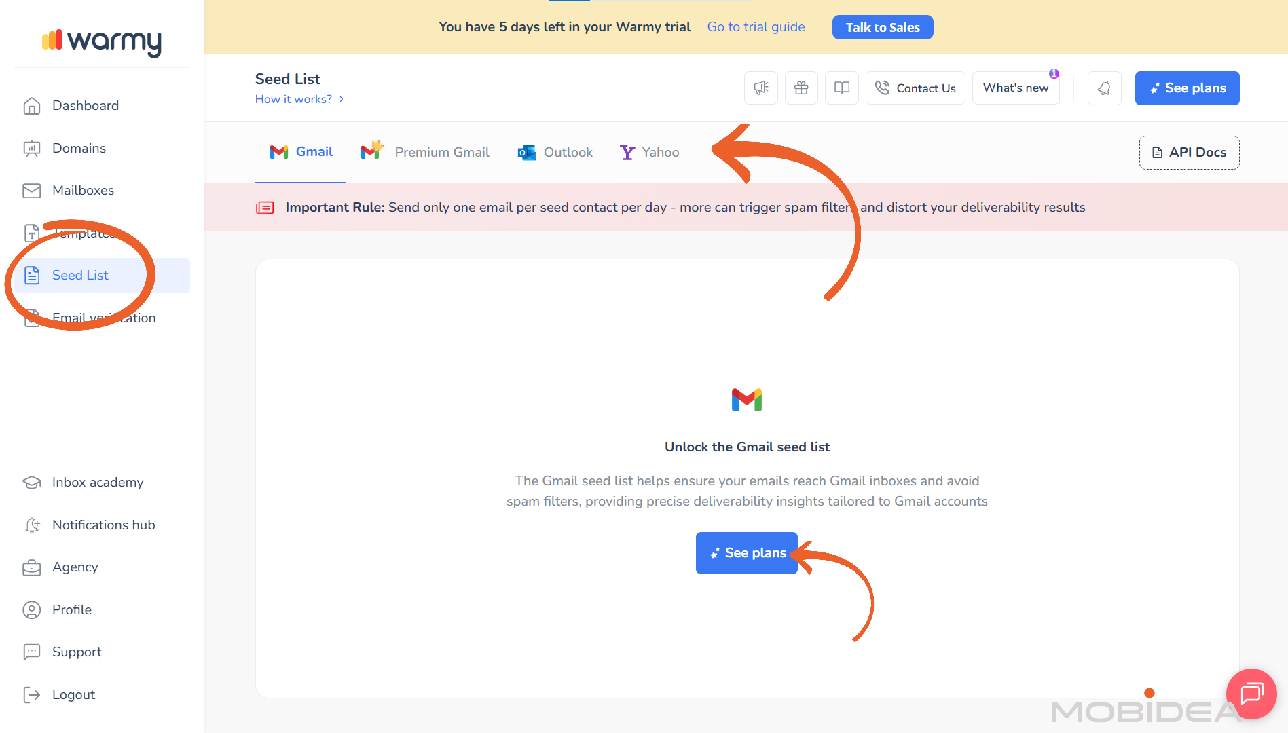The height and width of the screenshot is (733, 1288).
Task: Click the Gmail envelope icon in center
Action: (x=746, y=400)
